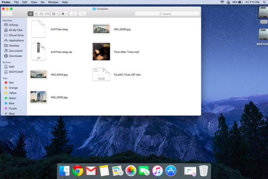The width and height of the screenshot is (268, 179).
Task: Go back using the back arrow
Action: tap(4, 14)
